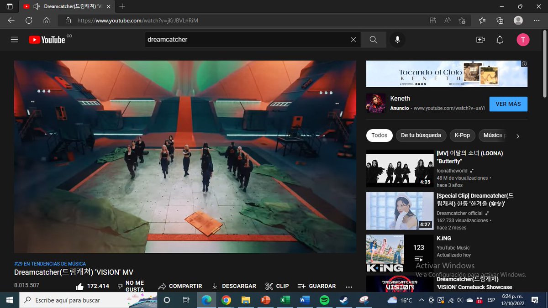
Task: Open the Windows Start button
Action: (9, 300)
